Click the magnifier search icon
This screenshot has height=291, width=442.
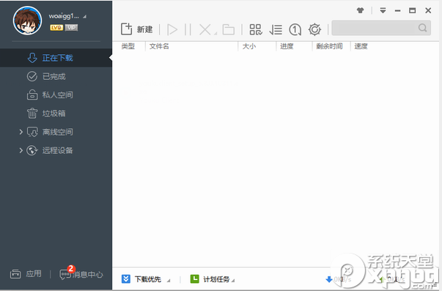click(x=422, y=28)
